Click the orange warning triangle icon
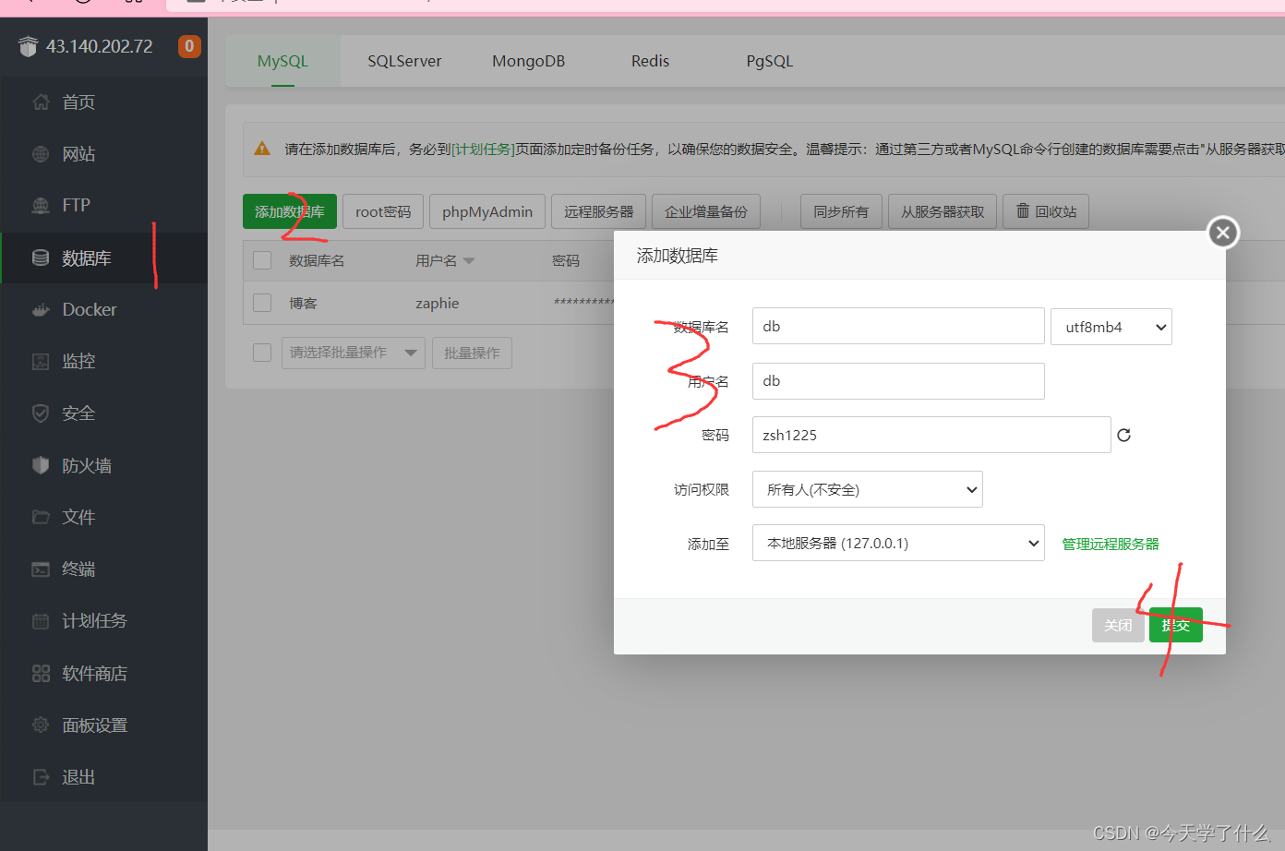Image resolution: width=1285 pixels, height=851 pixels. pos(262,149)
